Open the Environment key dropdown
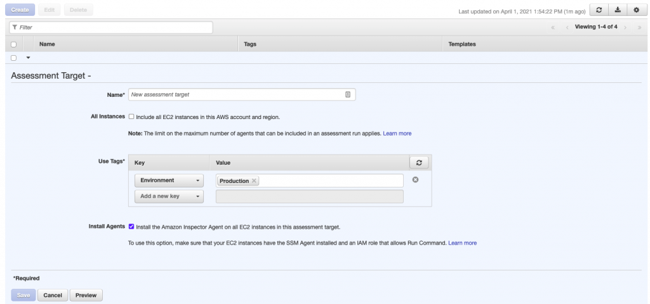 tap(169, 180)
